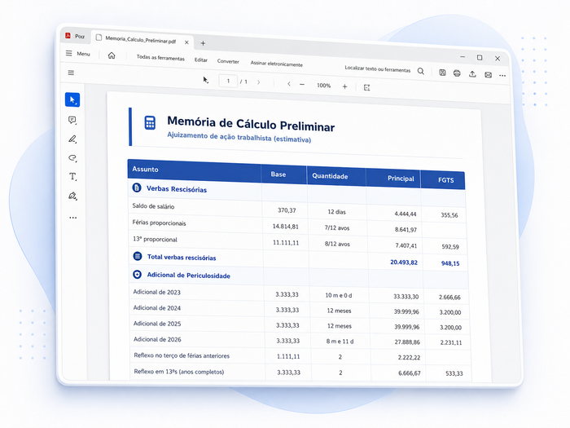
Task: Save the document with disk icon
Action: [x=442, y=73]
